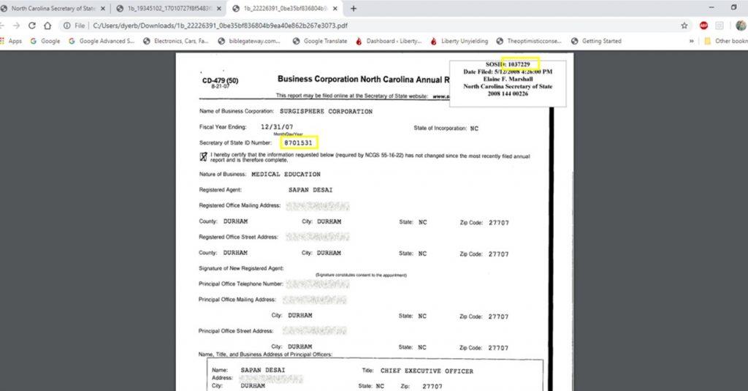Click the forward navigation arrow

[16, 26]
